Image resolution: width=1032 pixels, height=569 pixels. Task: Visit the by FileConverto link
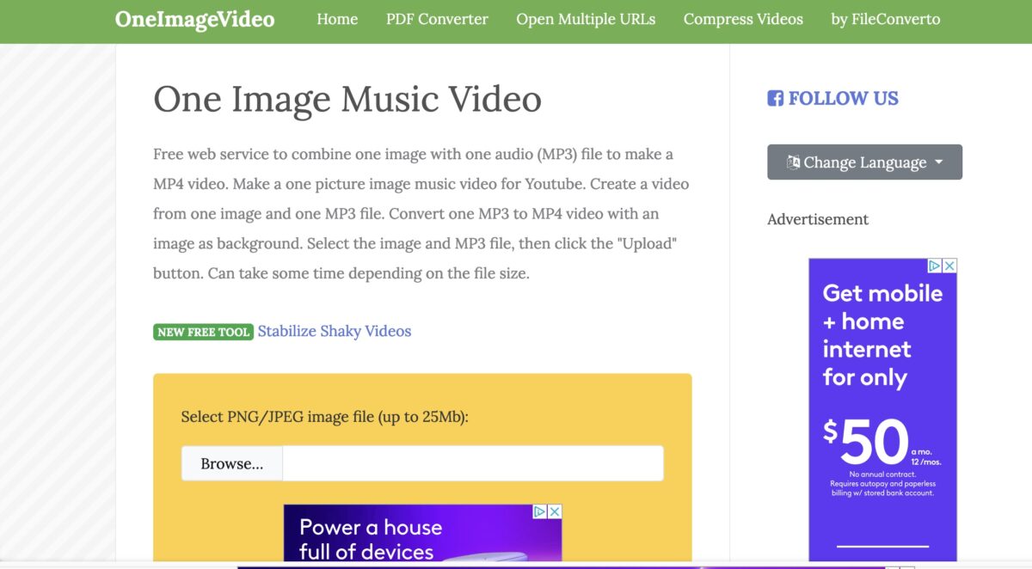(x=885, y=19)
